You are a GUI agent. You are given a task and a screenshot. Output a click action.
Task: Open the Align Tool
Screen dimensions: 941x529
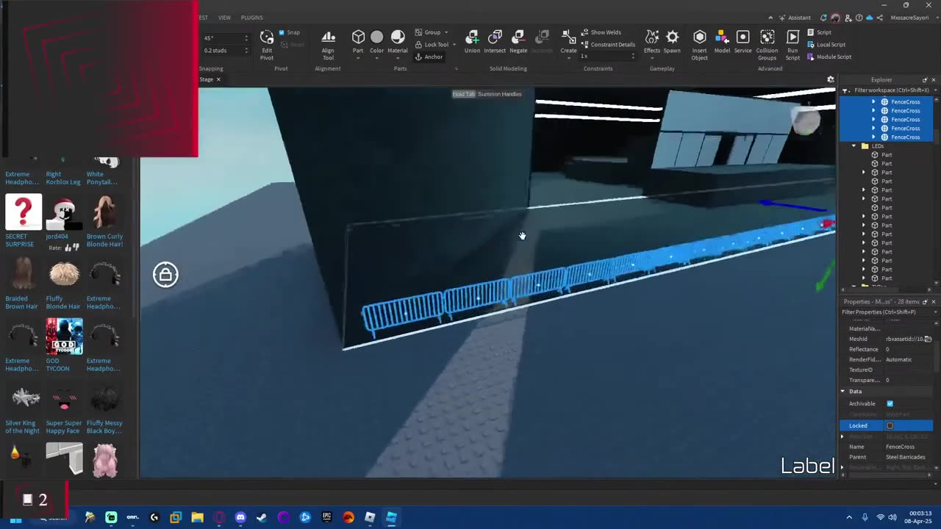coord(328,45)
